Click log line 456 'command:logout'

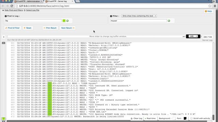coord(63,79)
